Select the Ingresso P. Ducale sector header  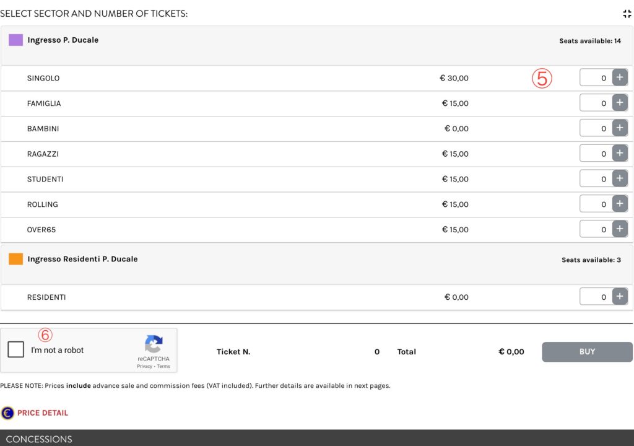pyautogui.click(x=63, y=40)
